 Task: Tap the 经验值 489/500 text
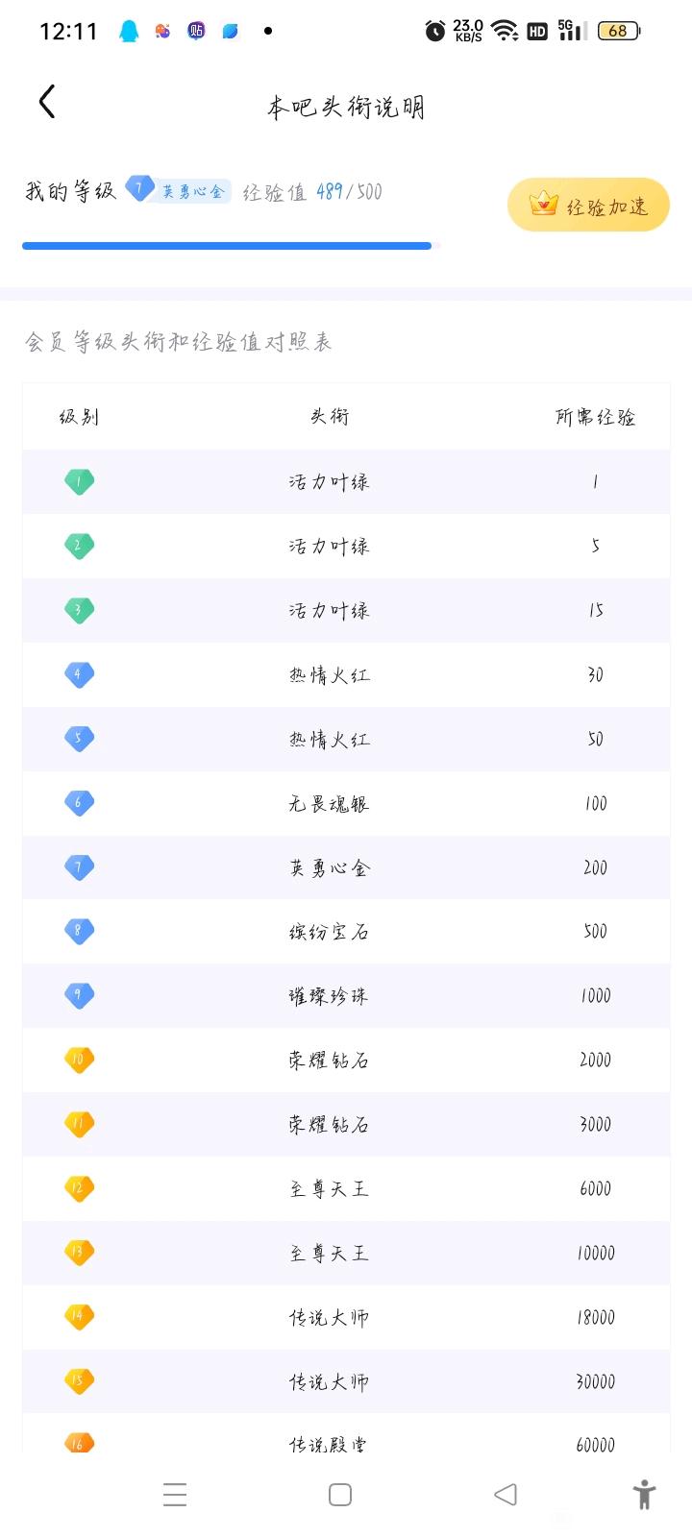coord(312,191)
